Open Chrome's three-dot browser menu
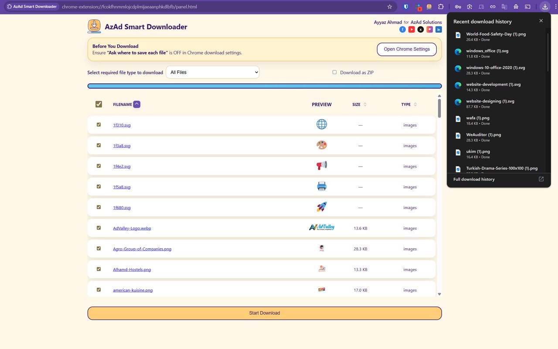This screenshot has height=349, width=558. pyautogui.click(x=555, y=7)
